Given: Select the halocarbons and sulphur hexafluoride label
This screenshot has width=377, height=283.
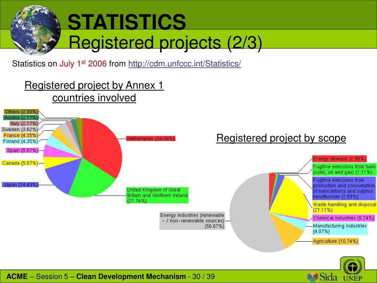Looking at the screenshot, I should [344, 188].
